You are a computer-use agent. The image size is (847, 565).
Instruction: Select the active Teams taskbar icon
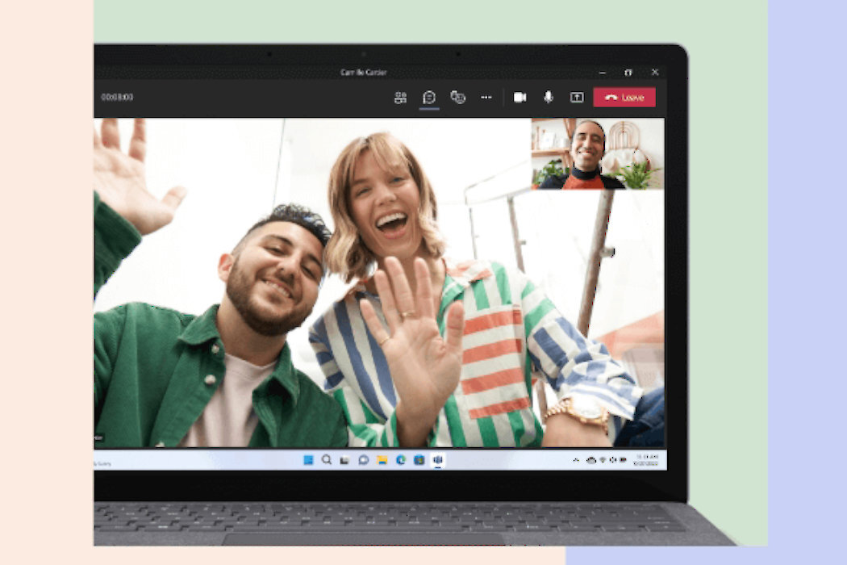tap(438, 460)
